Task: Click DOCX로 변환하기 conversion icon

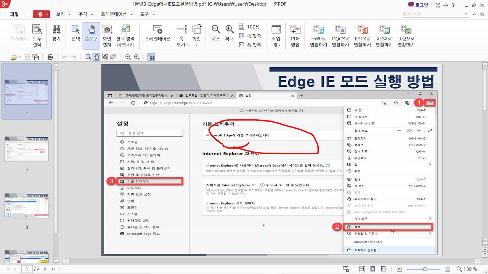Action: (340, 36)
